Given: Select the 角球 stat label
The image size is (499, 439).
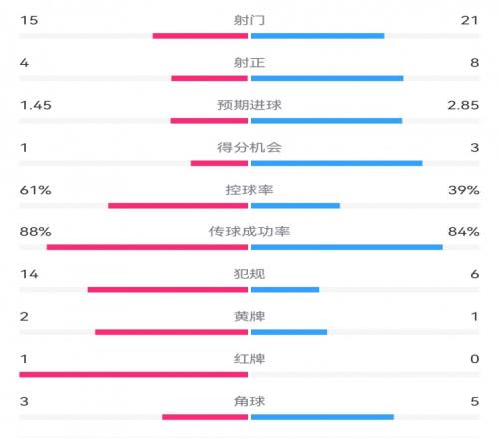Looking at the screenshot, I should coord(249,401).
